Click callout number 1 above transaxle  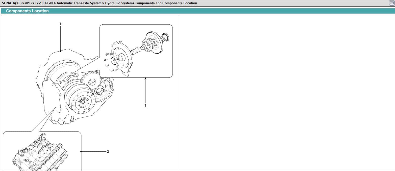point(60,24)
